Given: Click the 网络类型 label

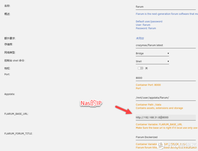Looking at the screenshot, I should (x=10, y=53).
